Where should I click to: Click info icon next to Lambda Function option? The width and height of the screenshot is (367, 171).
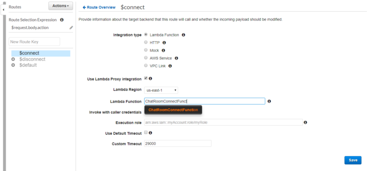point(183,35)
